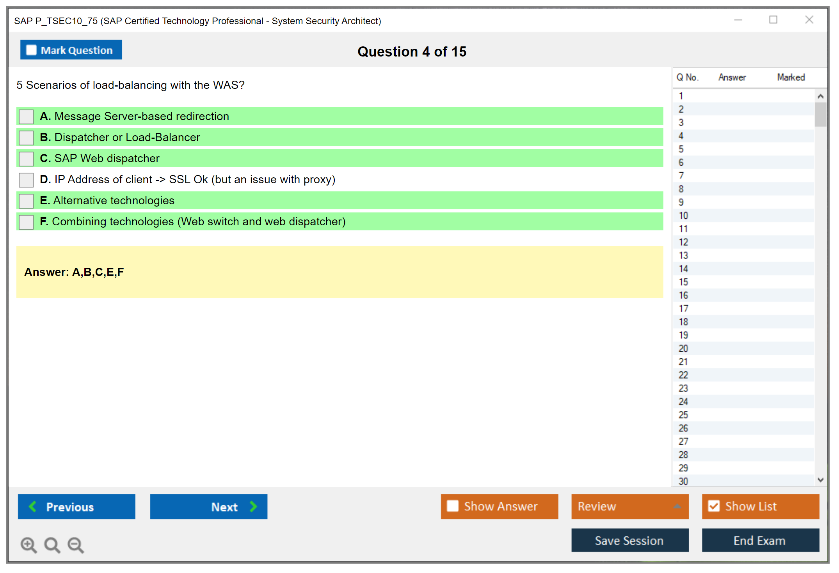The image size is (839, 573).
Task: Open the Review dropdown menu
Action: (677, 506)
